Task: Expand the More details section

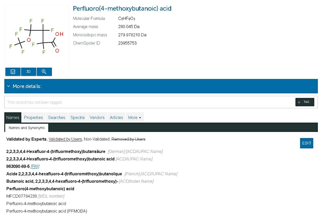Action: [x=24, y=86]
